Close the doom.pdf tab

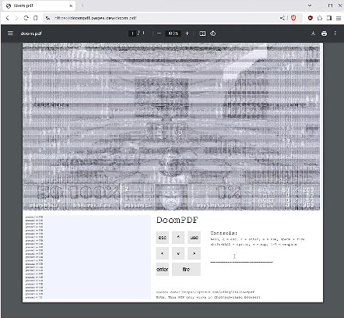pos(71,5)
